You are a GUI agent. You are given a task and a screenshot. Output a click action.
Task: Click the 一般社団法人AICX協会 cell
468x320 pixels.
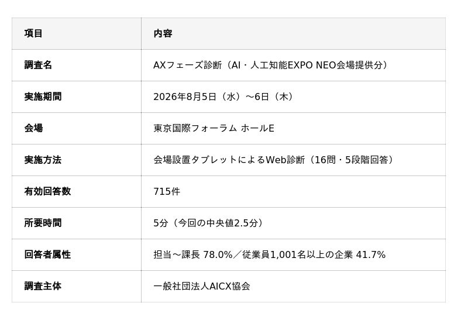294,287
